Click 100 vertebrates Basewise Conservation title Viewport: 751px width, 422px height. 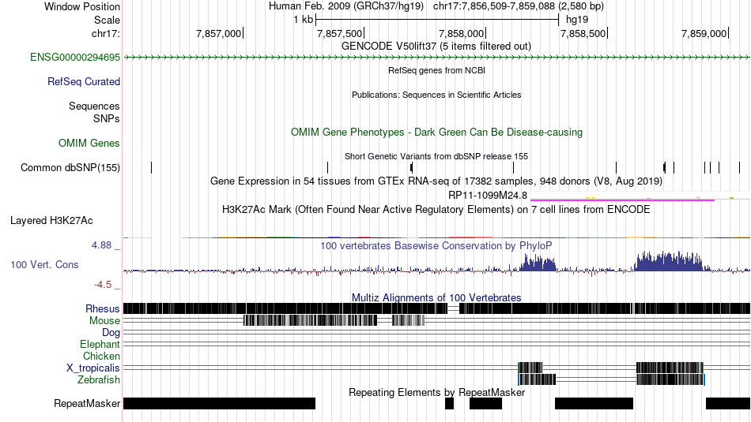tap(436, 245)
